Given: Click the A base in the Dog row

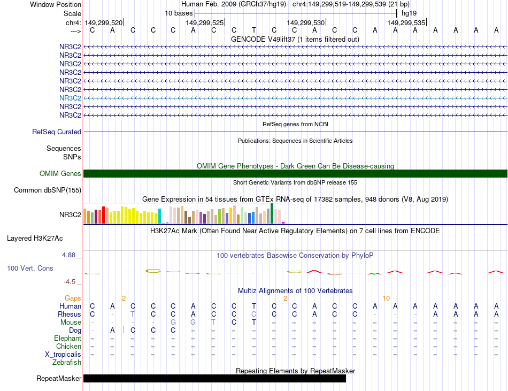Looking at the screenshot, I should tap(112, 330).
